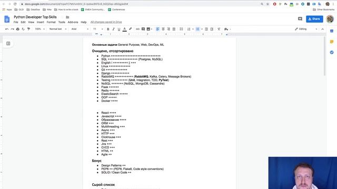Open the Conferences bookmark

tap(116, 9)
